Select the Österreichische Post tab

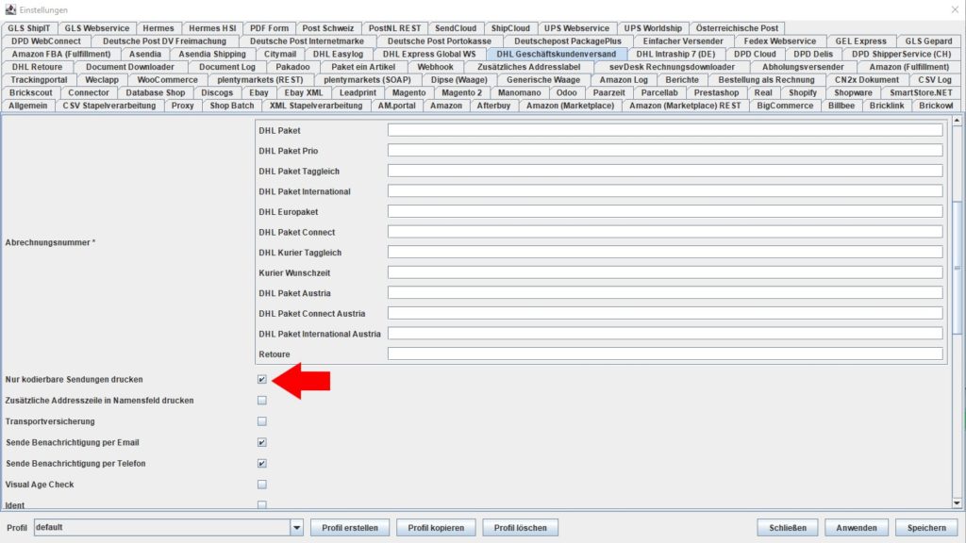tap(737, 27)
